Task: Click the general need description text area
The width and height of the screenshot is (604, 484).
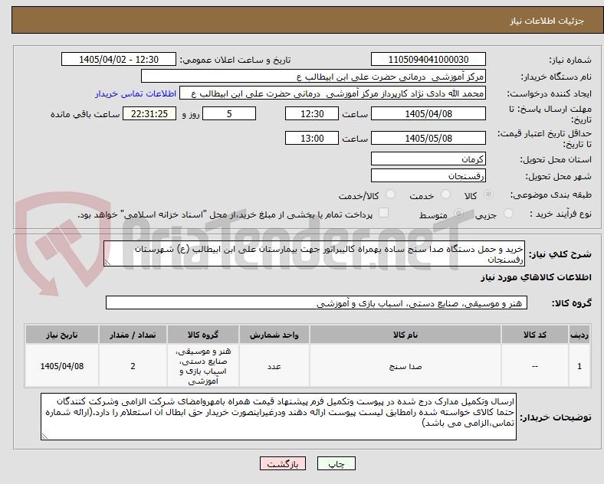Action: tap(314, 254)
